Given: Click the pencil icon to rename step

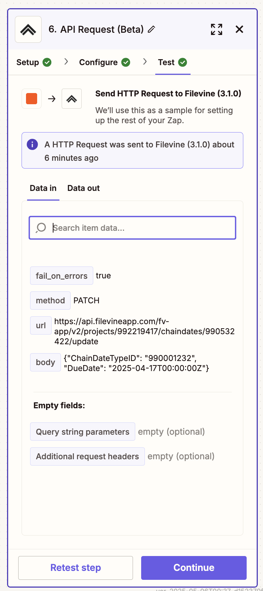Looking at the screenshot, I should (151, 29).
